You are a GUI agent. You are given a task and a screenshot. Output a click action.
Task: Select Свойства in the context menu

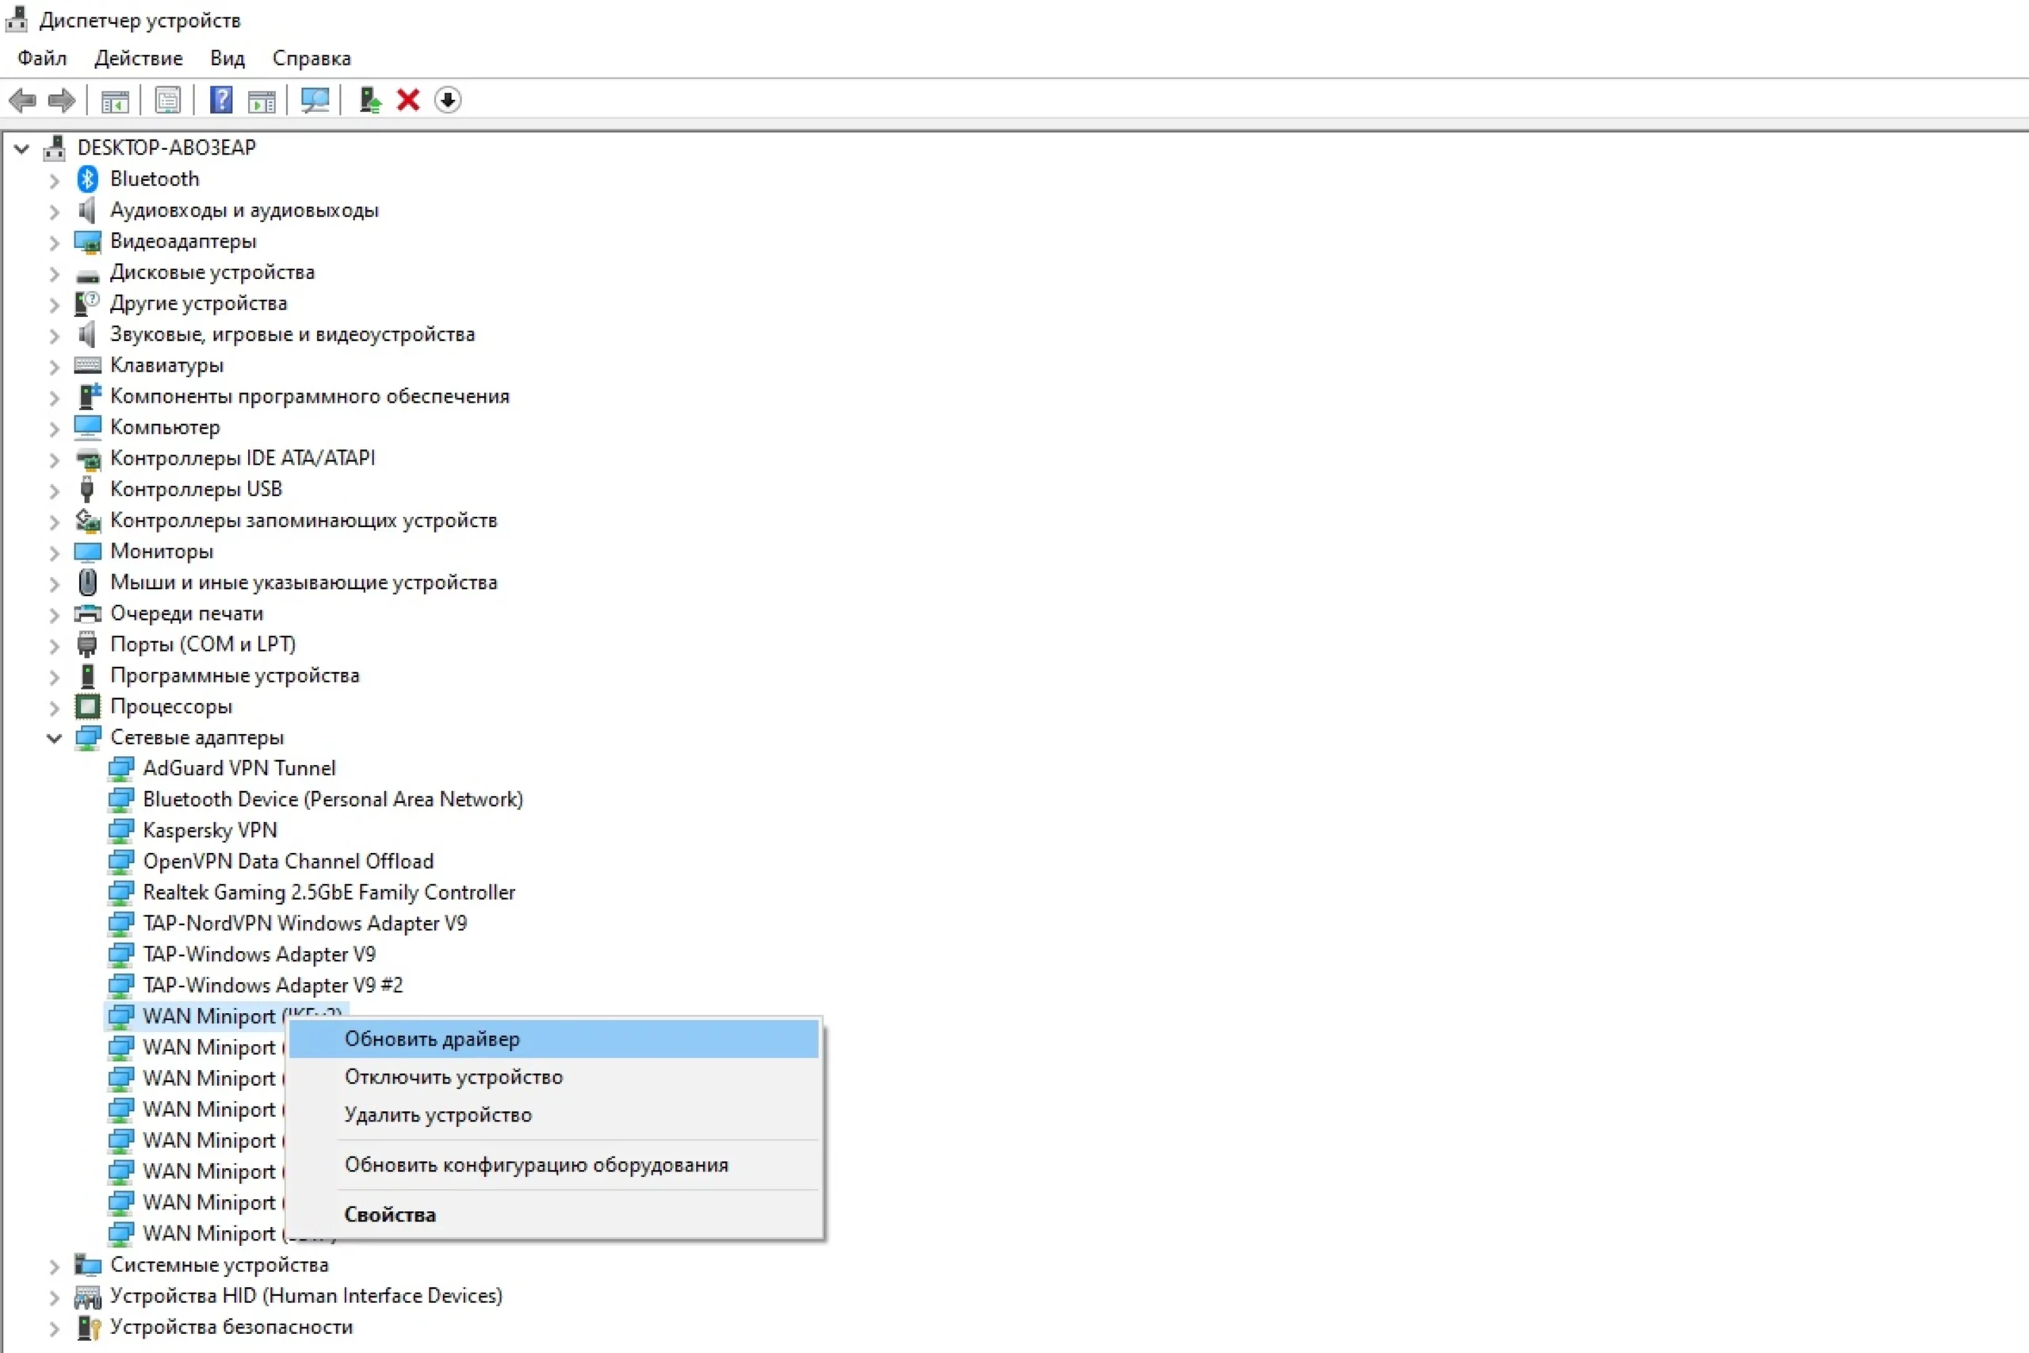point(390,1215)
